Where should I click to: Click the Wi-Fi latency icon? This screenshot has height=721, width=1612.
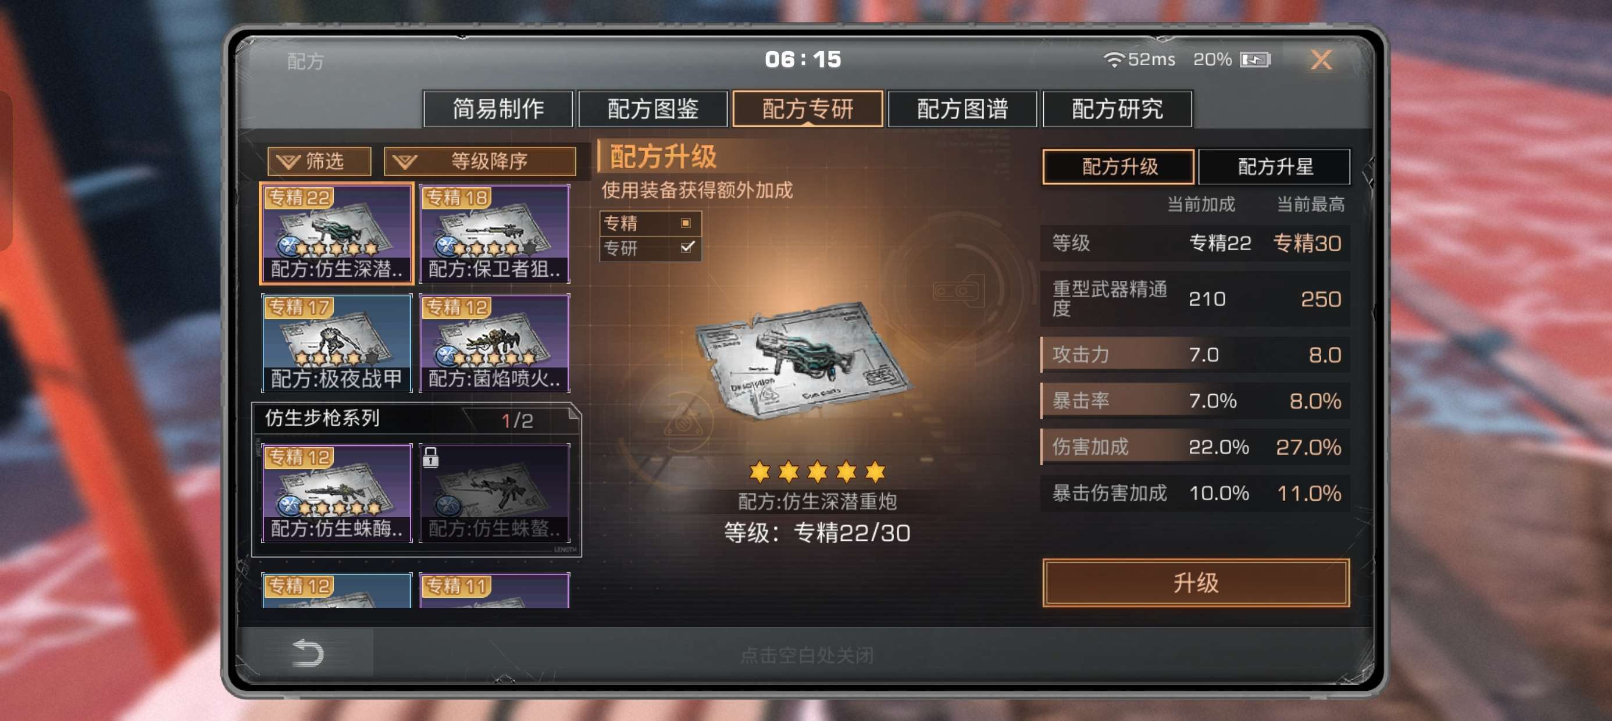1114,59
